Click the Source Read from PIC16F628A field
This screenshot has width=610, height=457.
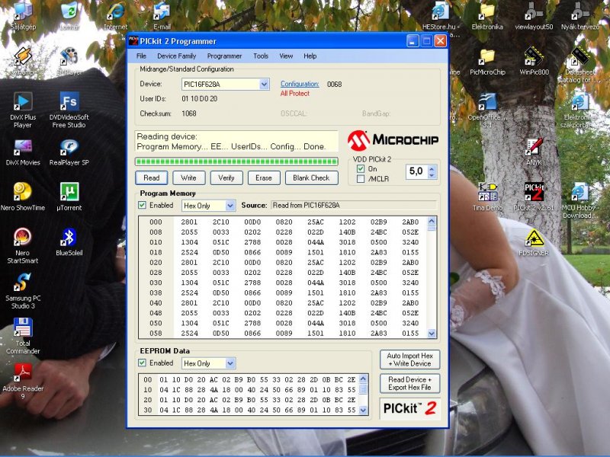[x=354, y=205]
